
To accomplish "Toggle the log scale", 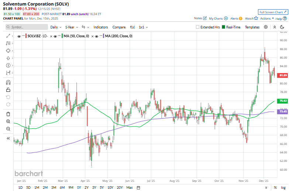I will coord(283,188).
